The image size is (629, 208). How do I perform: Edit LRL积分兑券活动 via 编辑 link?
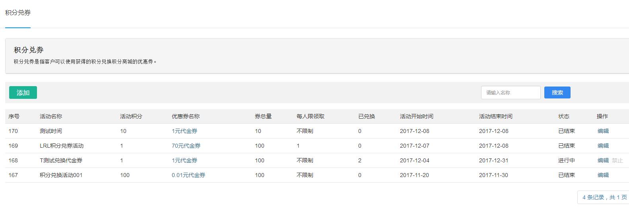[603, 146]
